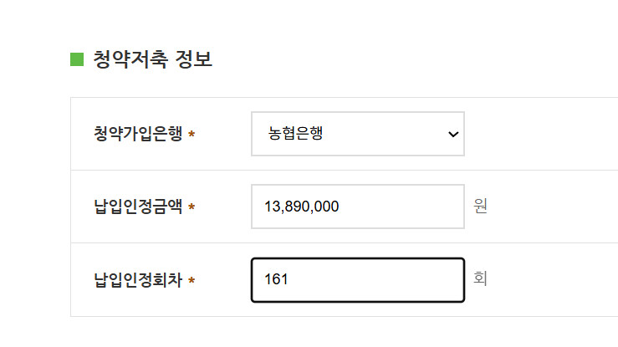Click the green square bullet icon
618x347 pixels.
pos(77,59)
